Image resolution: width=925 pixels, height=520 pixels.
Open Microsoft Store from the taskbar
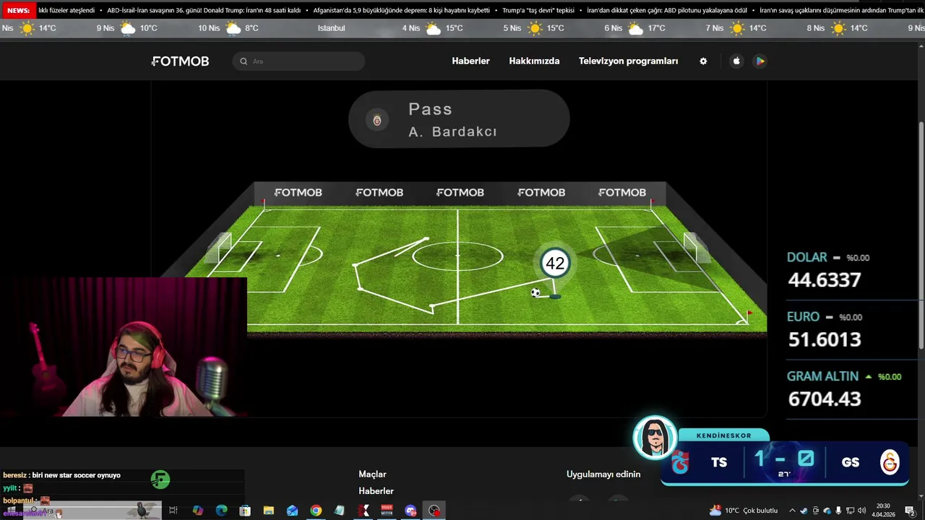245,511
